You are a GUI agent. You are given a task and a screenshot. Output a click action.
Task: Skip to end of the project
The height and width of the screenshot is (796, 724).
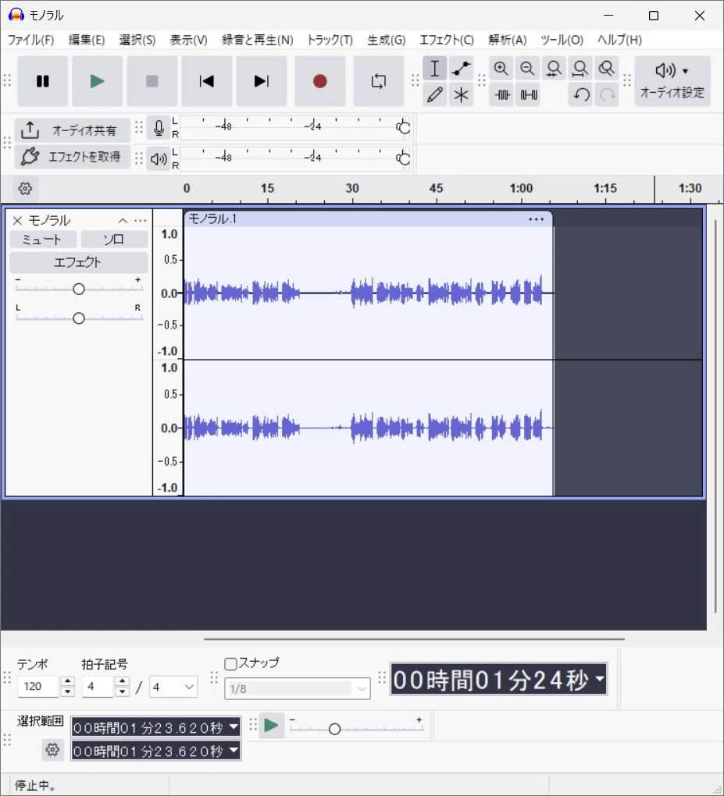tap(261, 81)
